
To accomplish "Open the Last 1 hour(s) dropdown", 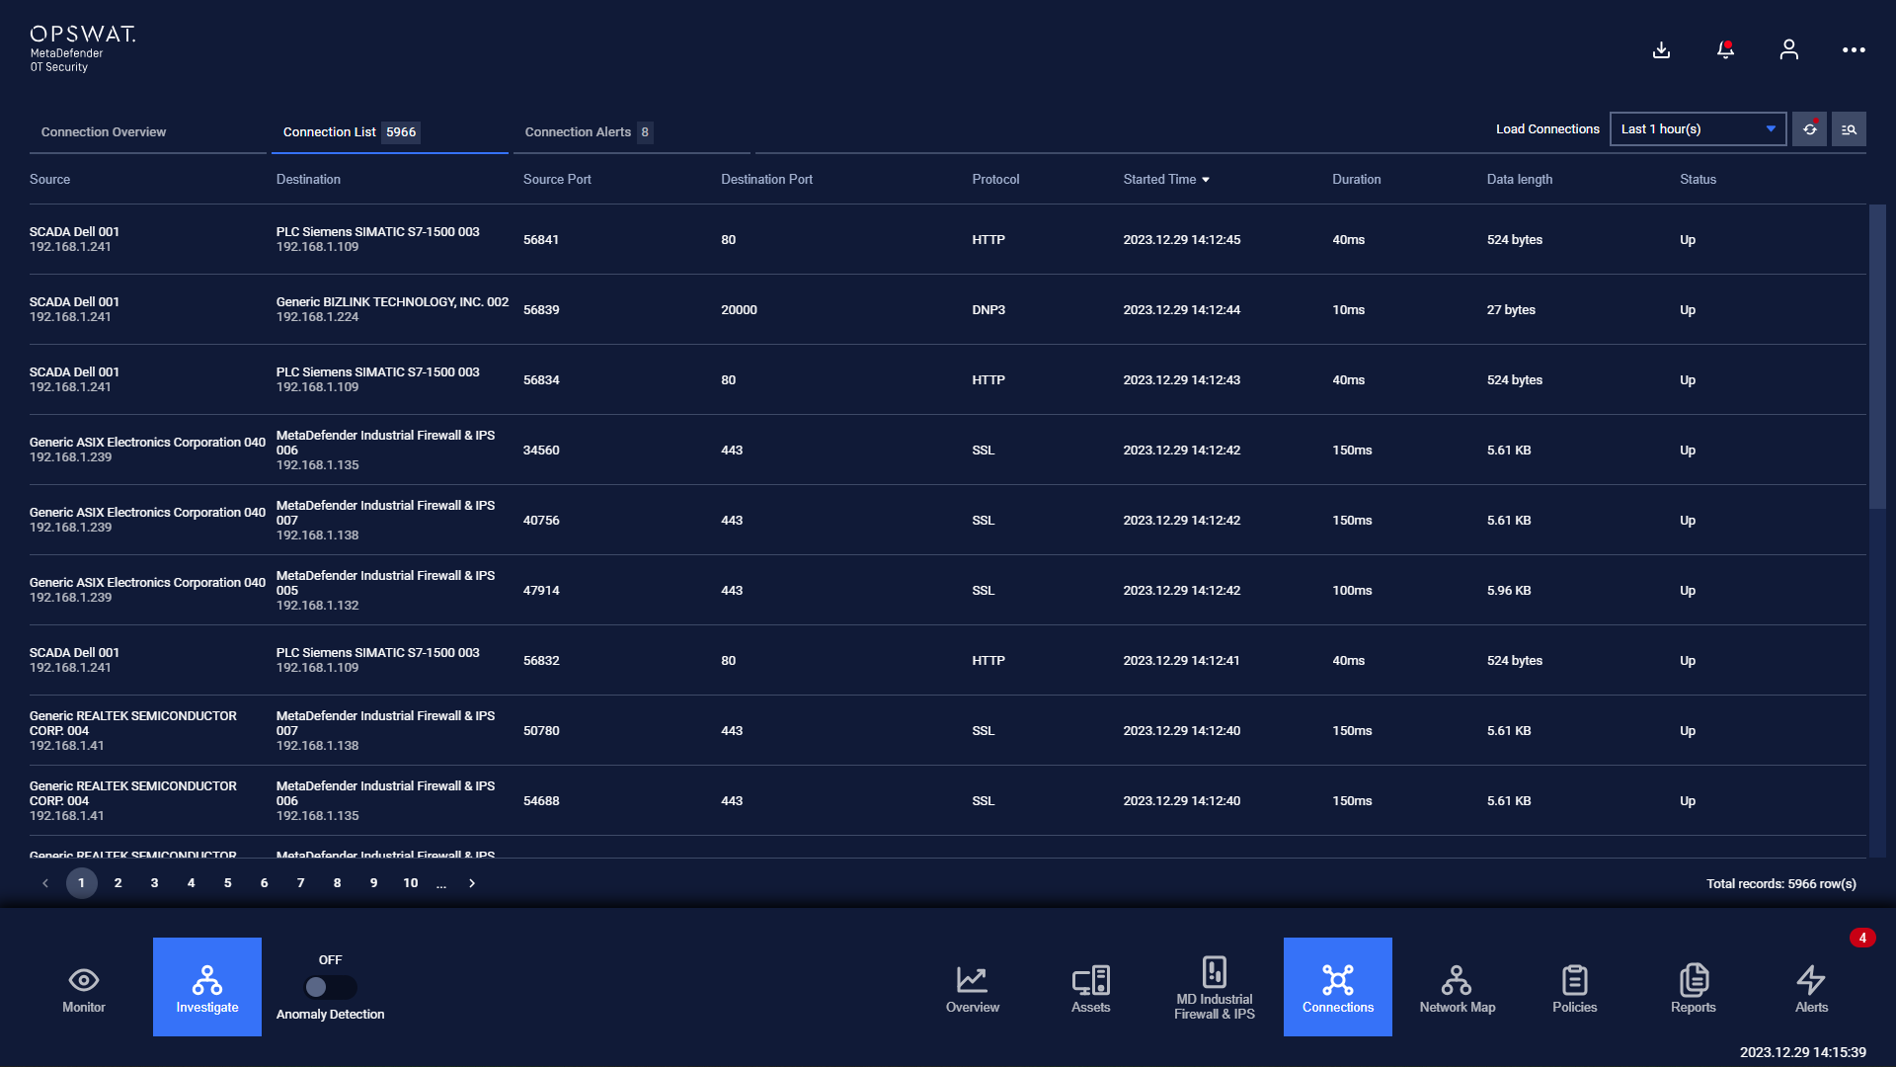I will (1698, 129).
